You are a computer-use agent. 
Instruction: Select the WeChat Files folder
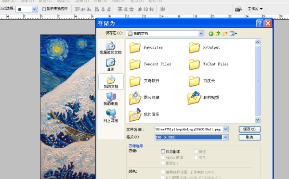point(209,64)
